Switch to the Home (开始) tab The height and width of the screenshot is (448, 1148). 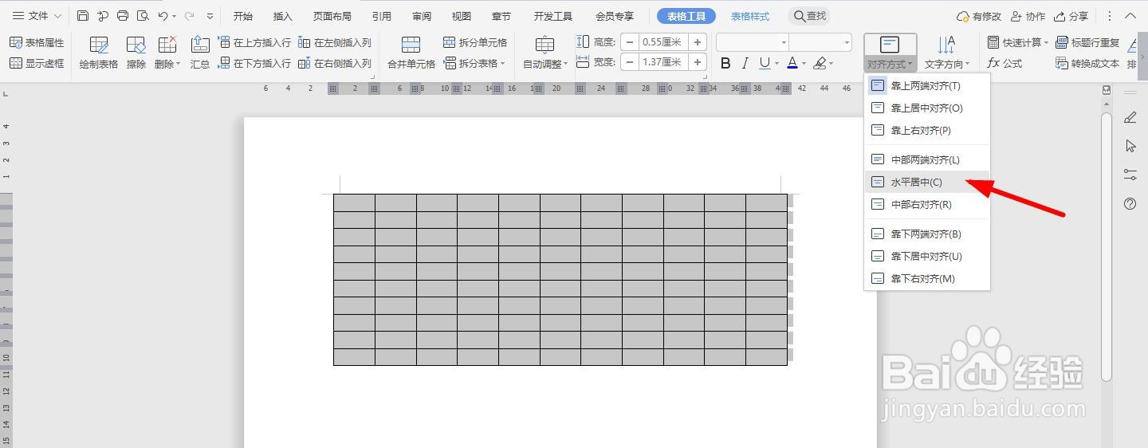coord(243,16)
